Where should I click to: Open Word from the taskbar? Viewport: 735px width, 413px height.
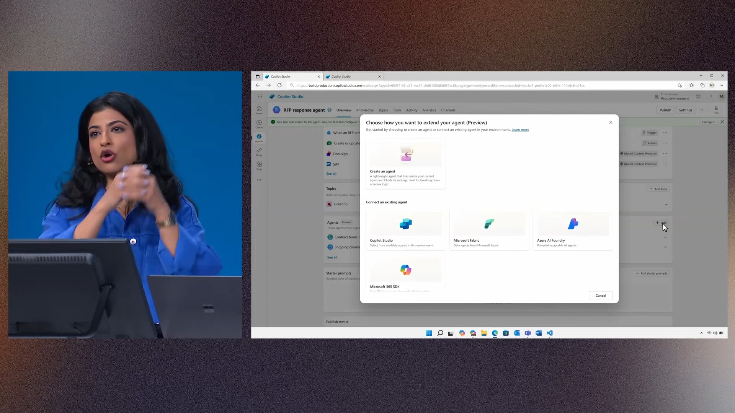539,333
